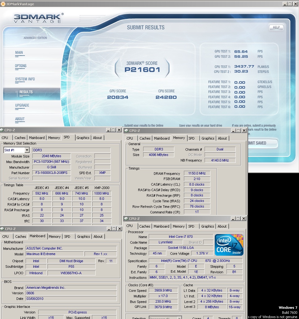Switch to Memory tab in SPD window
The height and width of the screenshot is (319, 299).
tap(54, 138)
